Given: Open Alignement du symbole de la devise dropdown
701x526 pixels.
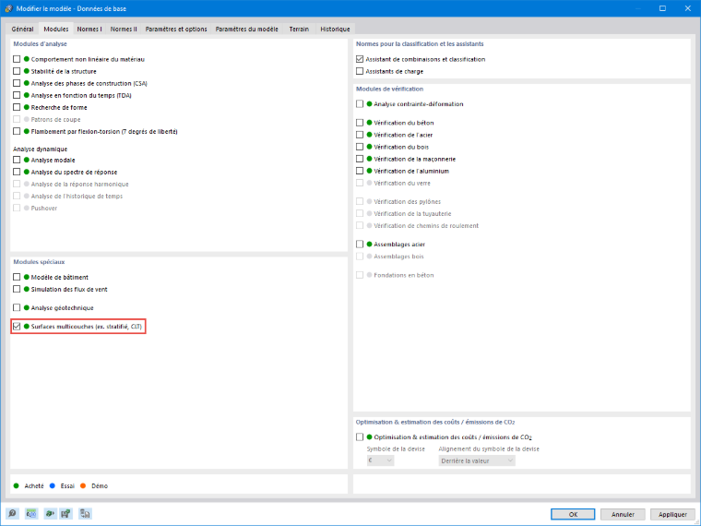Looking at the screenshot, I should coord(477,460).
